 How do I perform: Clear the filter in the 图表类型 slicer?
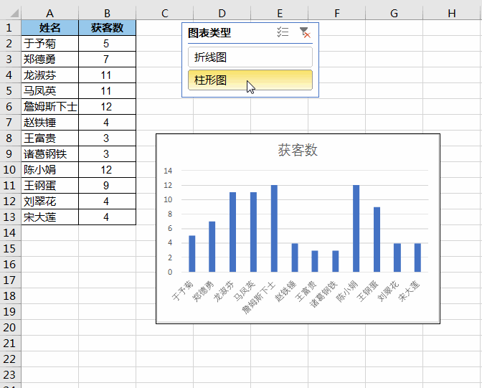305,32
